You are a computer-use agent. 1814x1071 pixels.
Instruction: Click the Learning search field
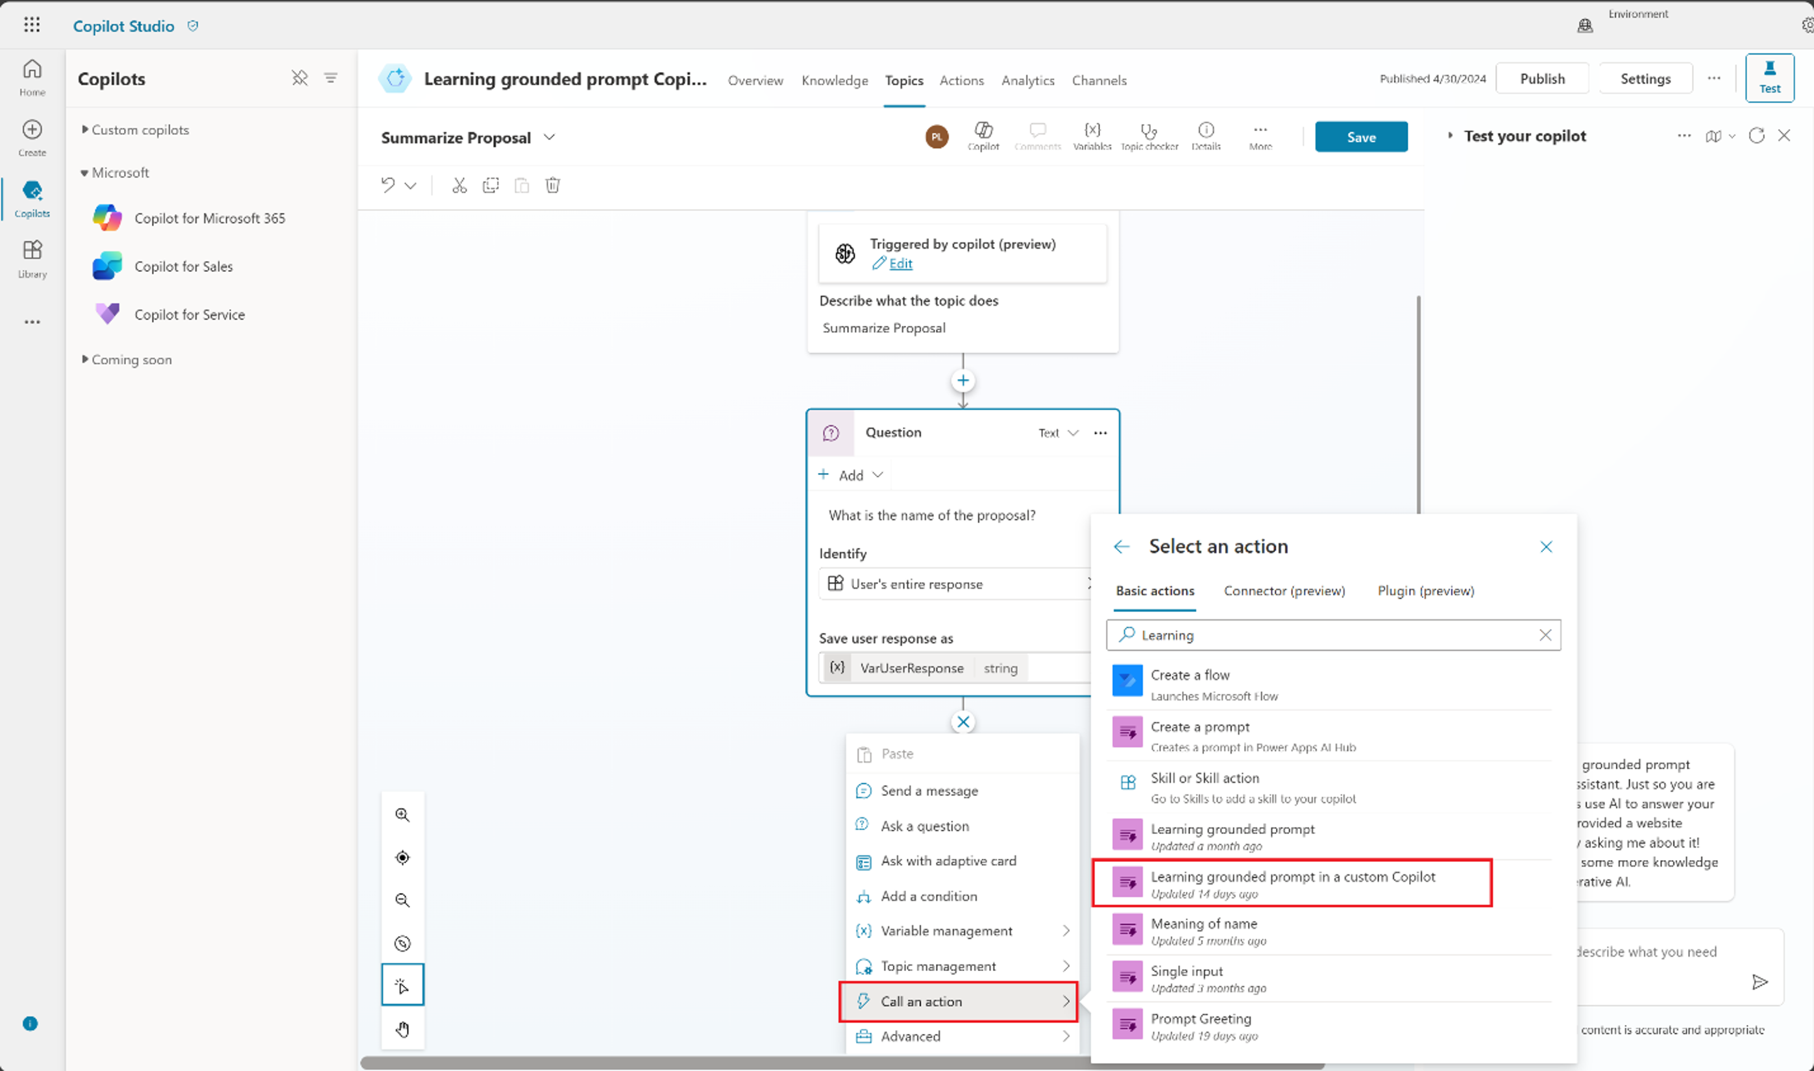1334,635
